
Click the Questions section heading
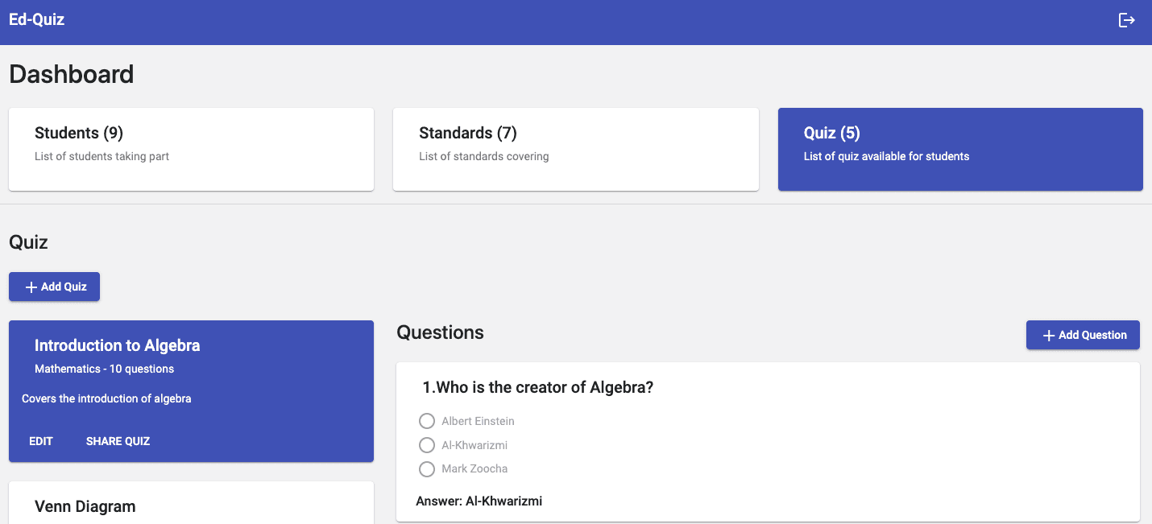click(441, 332)
